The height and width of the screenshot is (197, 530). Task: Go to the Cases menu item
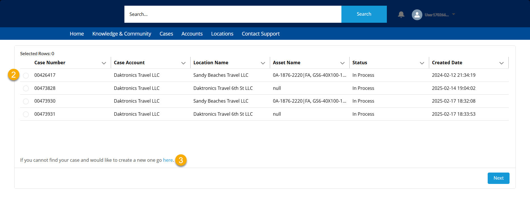coord(166,34)
